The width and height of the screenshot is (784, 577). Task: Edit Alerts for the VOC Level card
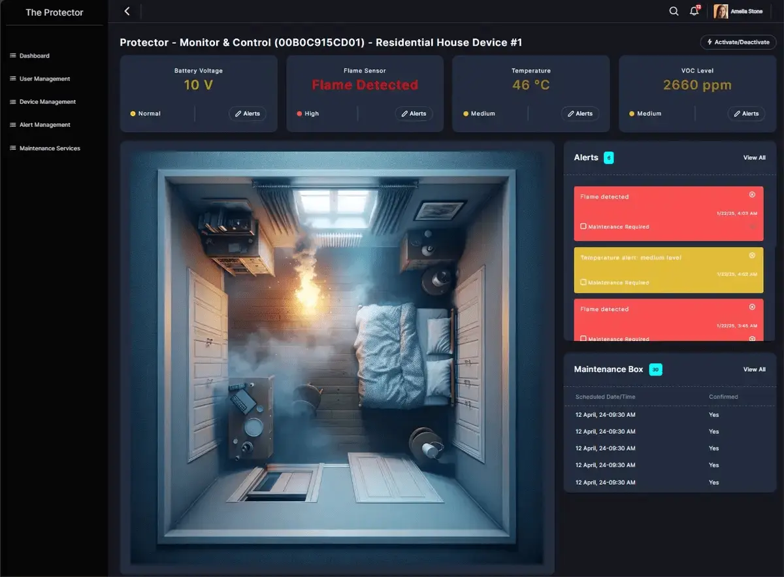[x=746, y=114]
